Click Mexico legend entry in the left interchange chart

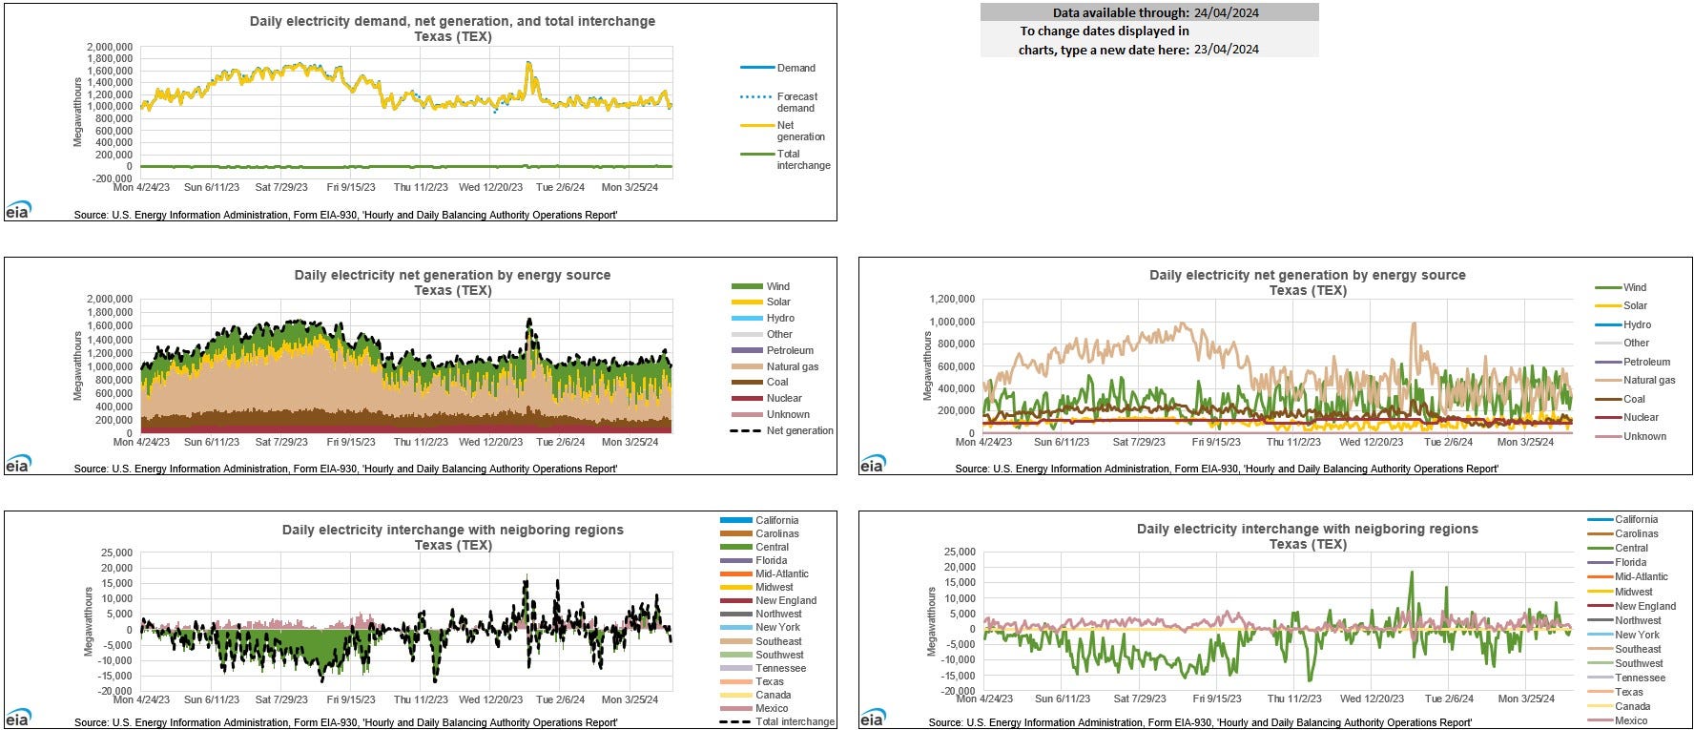point(754,708)
